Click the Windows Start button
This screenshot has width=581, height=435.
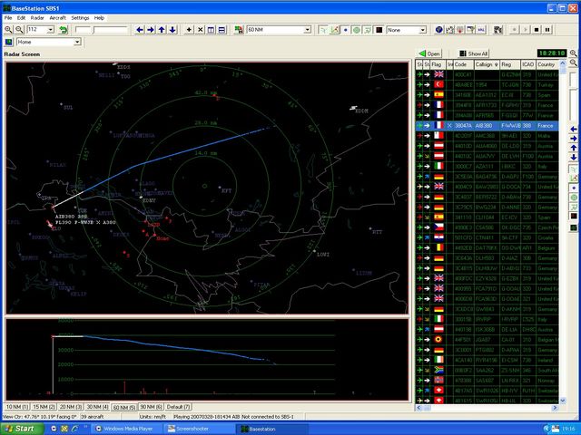[x=21, y=429]
